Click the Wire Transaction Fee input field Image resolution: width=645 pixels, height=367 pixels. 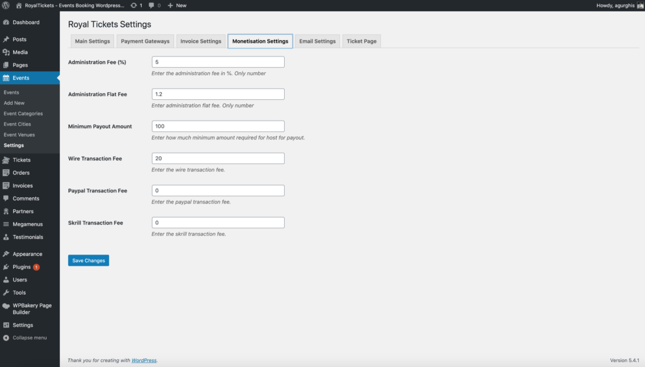tap(218, 158)
